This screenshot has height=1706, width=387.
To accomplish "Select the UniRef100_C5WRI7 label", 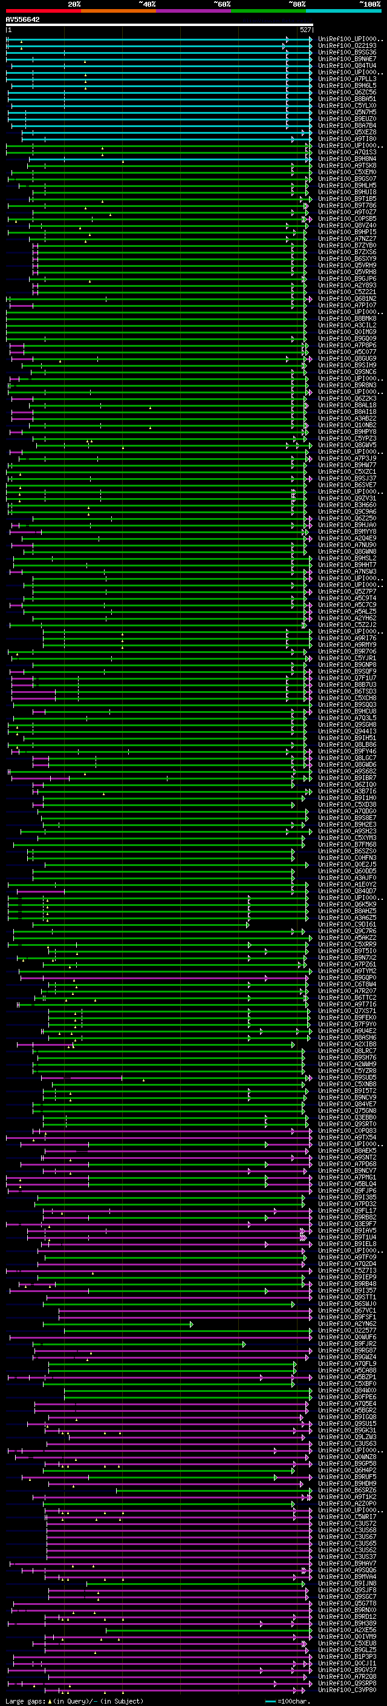I will (347, 1517).
